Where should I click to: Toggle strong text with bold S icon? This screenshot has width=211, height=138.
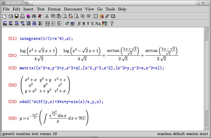coord(84,24)
